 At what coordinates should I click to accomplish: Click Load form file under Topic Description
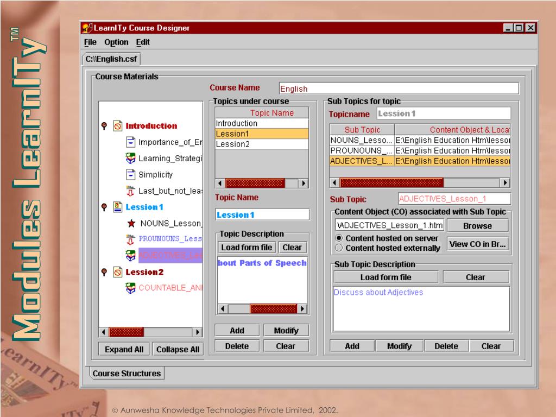[x=247, y=247]
